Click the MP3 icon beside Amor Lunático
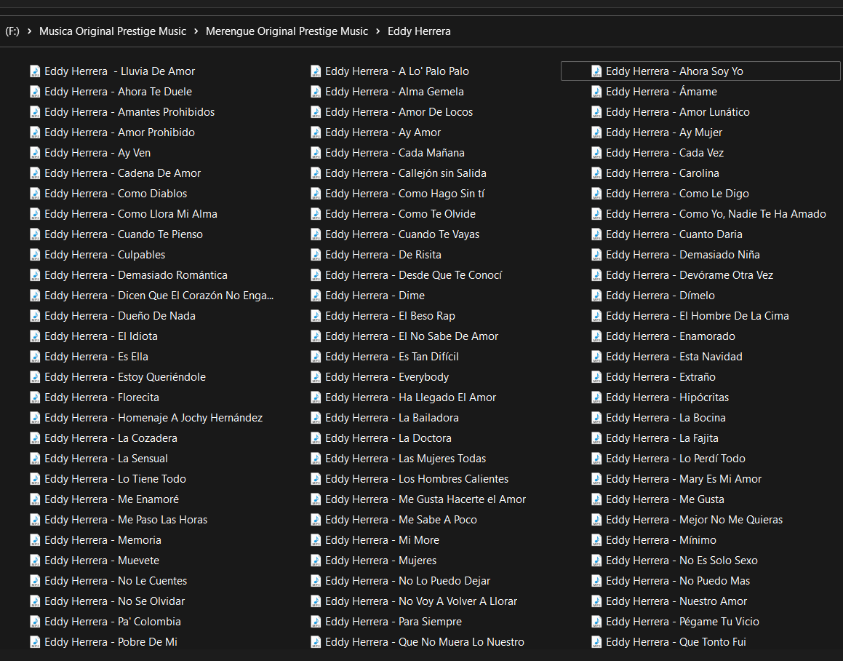Image resolution: width=843 pixels, height=661 pixels. click(x=596, y=112)
